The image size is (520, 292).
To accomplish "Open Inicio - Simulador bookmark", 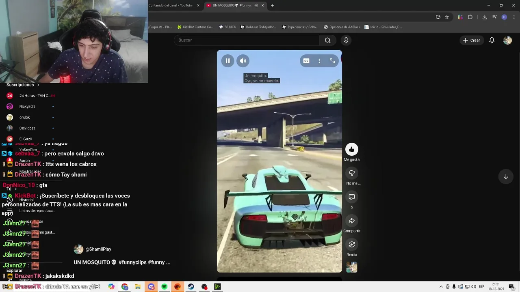I will (x=383, y=27).
